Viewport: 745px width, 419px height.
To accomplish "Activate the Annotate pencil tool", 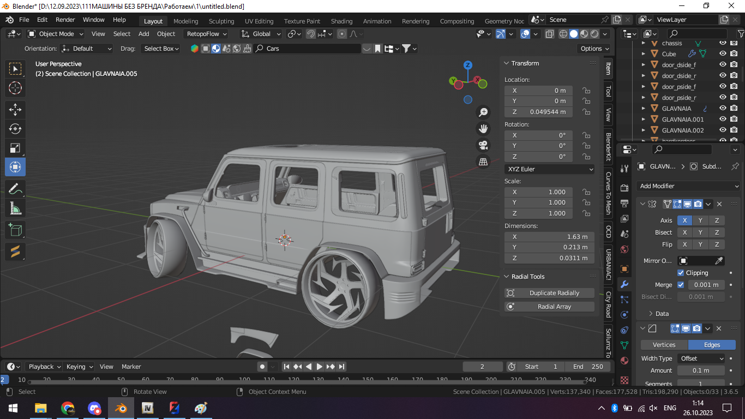I will [x=15, y=189].
